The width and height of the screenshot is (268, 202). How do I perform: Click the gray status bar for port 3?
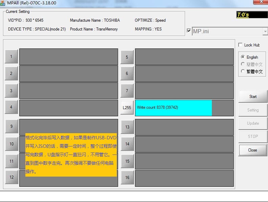[68, 90]
